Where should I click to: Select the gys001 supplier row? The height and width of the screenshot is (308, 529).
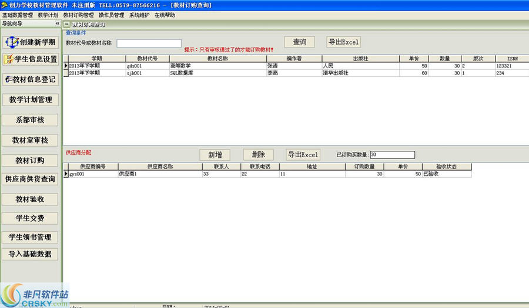[x=267, y=174]
